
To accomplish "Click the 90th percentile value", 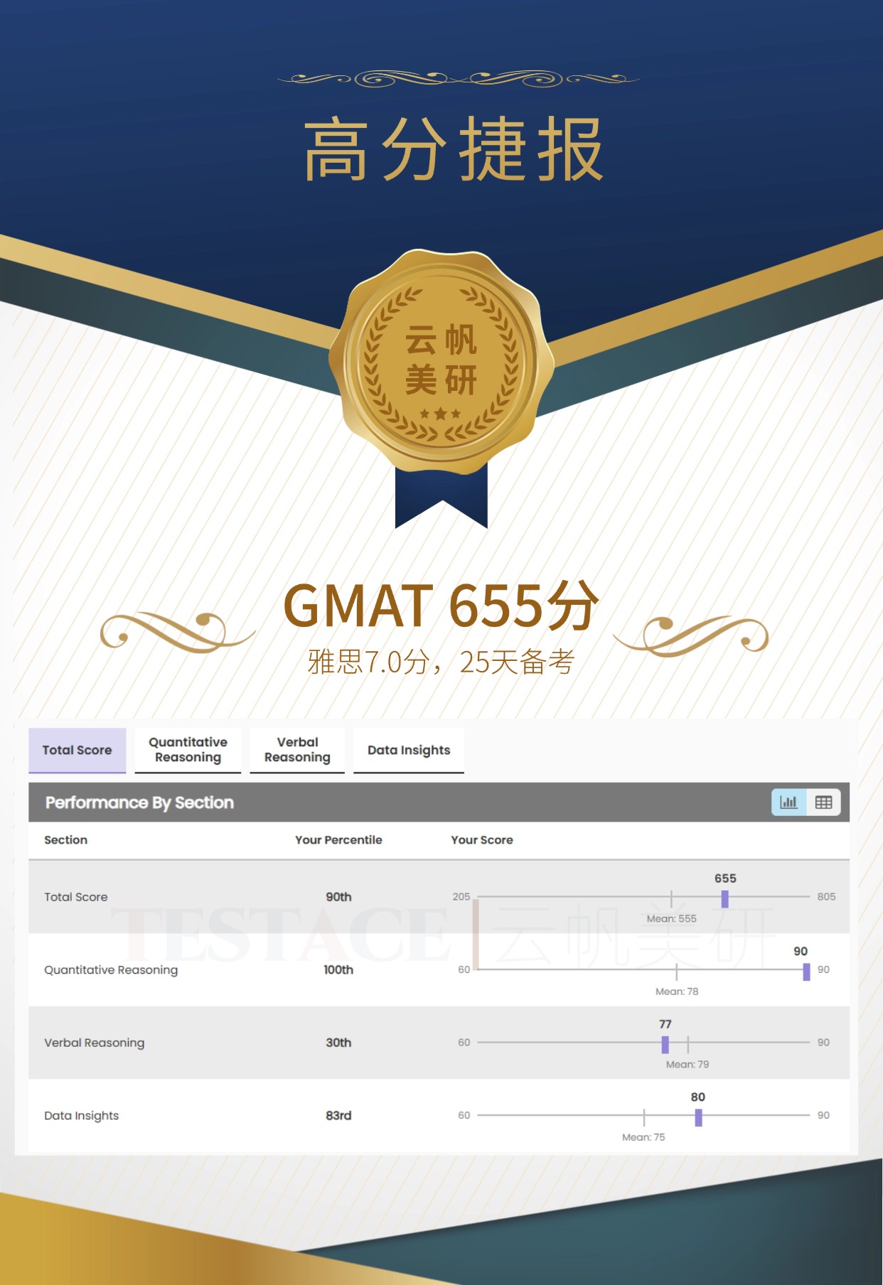I will click(x=338, y=897).
